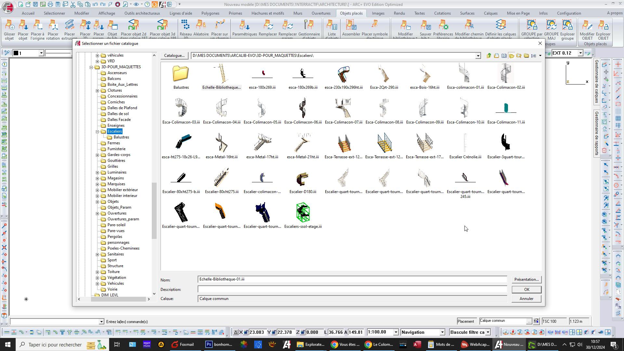This screenshot has width=624, height=351.
Task: Open the Ouvertures ribbon tab
Action: coord(321,13)
